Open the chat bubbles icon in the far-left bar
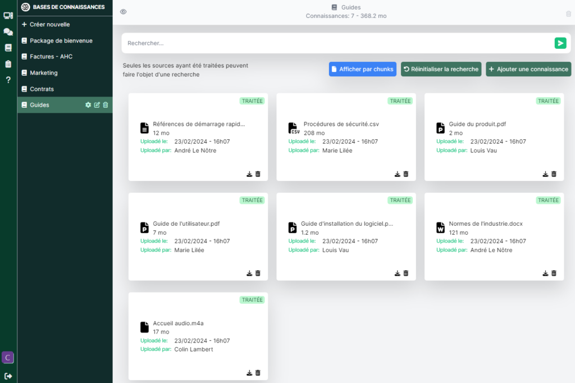 pyautogui.click(x=7, y=31)
